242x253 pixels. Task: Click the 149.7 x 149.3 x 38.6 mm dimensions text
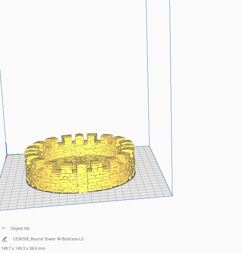23,248
